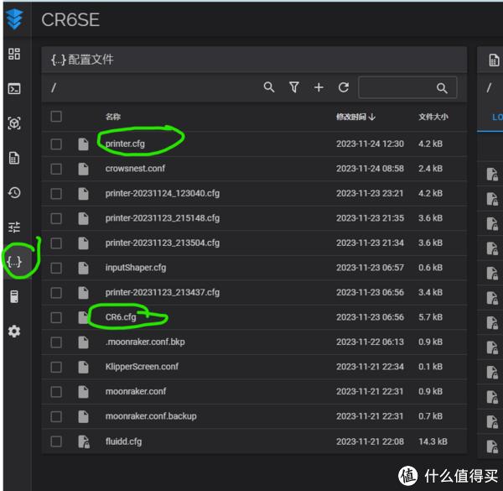The image size is (503, 491).
Task: Click the file icon for moonraker.conf.backup
Action: [83, 417]
